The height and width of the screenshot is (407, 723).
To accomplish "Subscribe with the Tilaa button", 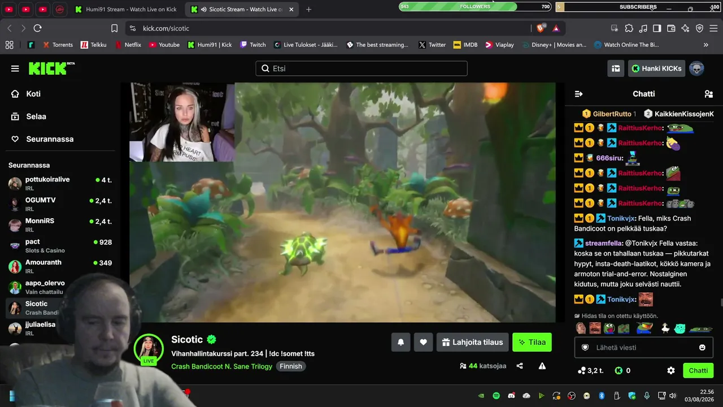I will pos(532,342).
